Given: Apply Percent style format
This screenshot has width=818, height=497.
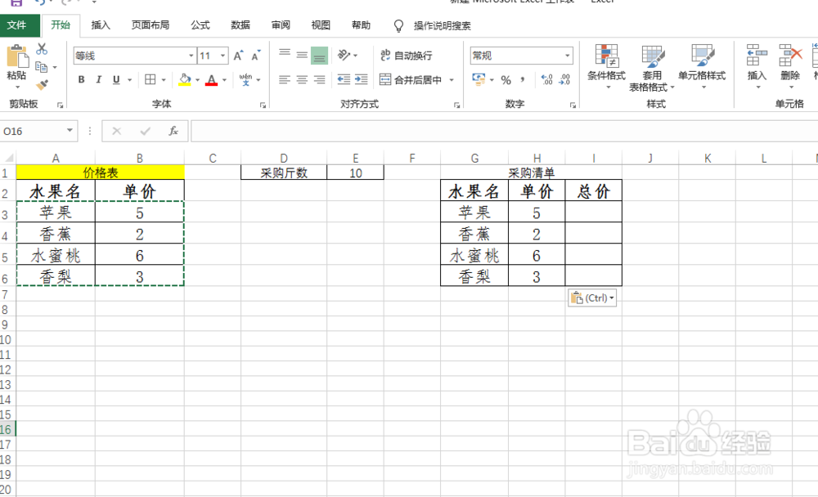Looking at the screenshot, I should tap(506, 80).
